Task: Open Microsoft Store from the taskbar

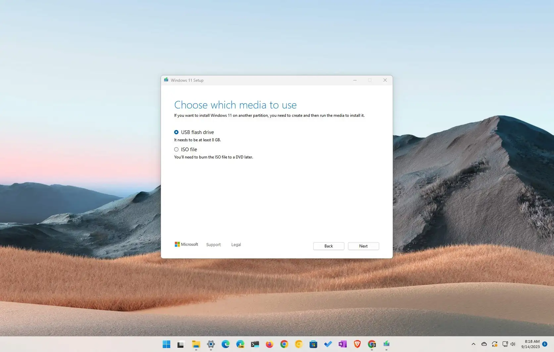Action: (313, 344)
